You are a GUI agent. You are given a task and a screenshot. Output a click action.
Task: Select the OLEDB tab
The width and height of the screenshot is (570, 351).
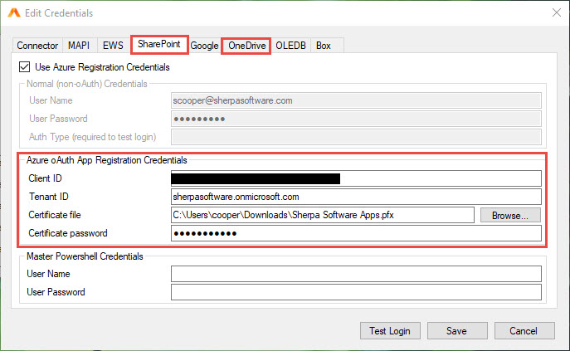290,46
